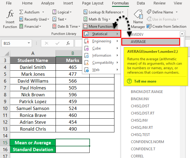Click the Analyze tab
The height and width of the screenshot is (158, 190).
point(48,3)
